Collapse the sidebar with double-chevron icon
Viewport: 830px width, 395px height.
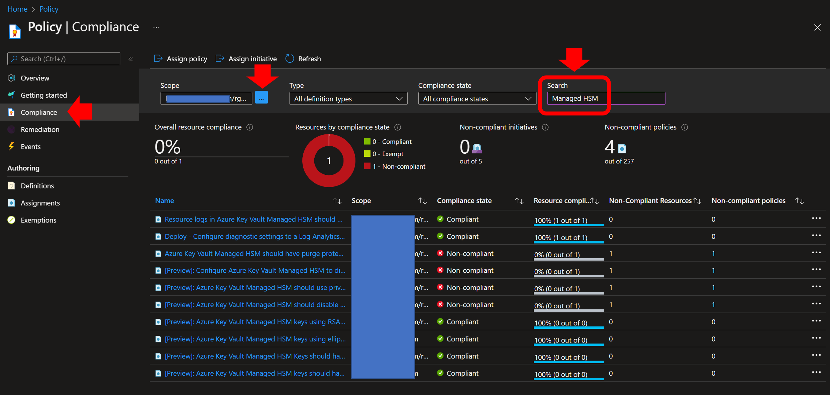[x=130, y=59]
